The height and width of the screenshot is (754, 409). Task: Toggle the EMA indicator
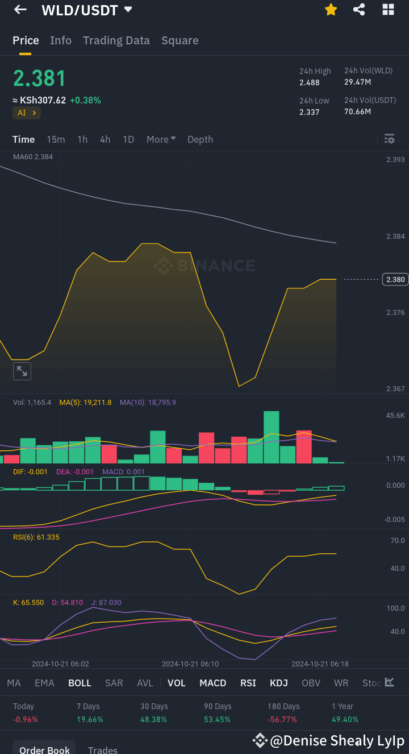tap(45, 683)
